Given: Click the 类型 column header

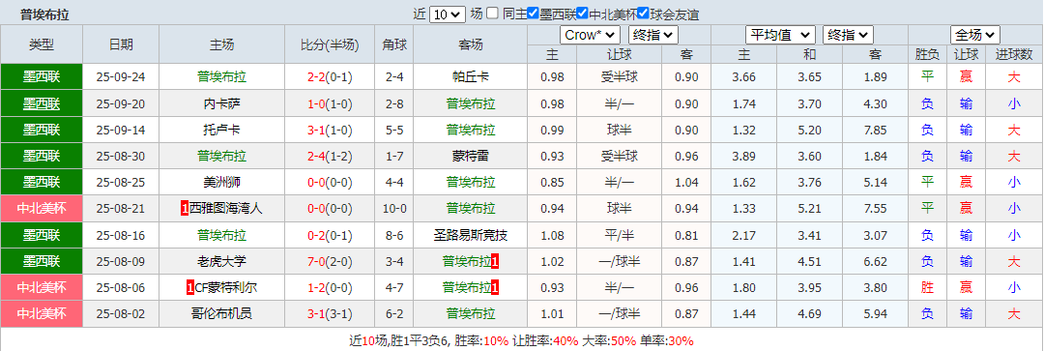Looking at the screenshot, I should click(x=42, y=44).
